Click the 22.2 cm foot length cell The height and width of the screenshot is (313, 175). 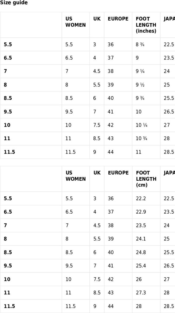[141, 199]
